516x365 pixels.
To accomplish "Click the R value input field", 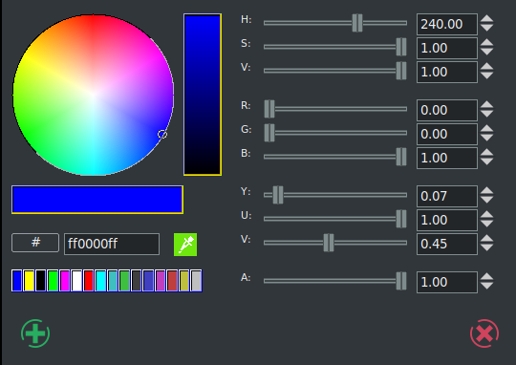I will click(x=447, y=110).
